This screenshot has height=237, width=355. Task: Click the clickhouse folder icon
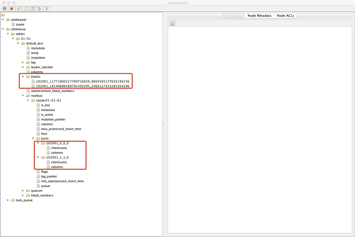coord(8,29)
